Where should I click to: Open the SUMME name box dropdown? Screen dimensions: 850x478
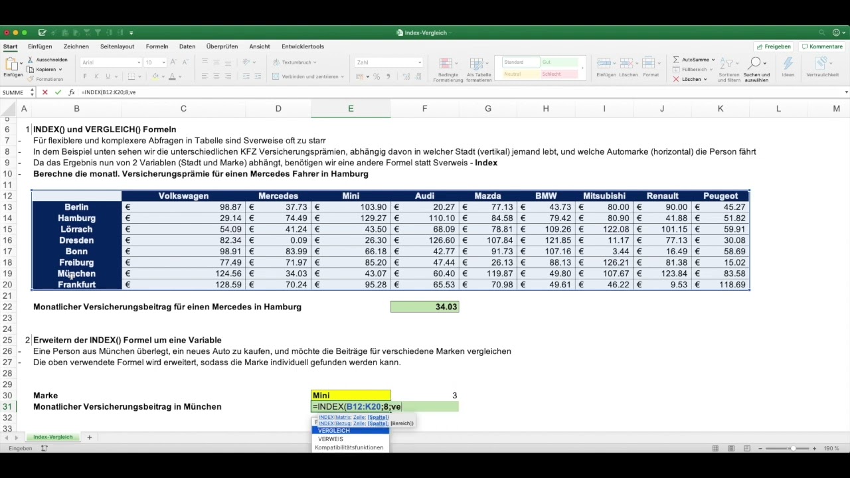click(32, 92)
